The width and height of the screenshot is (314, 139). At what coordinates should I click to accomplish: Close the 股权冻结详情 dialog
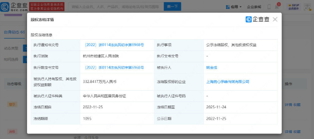point(275,19)
